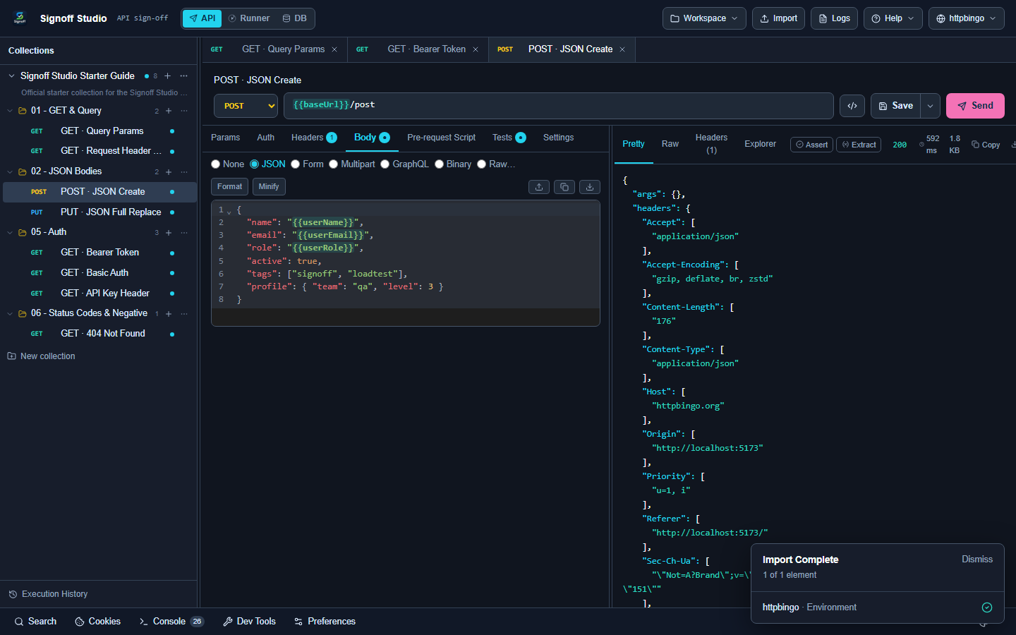1016x635 pixels.
Task: Collapse the Signoff Studio Starter Guide collection
Action: 11,75
